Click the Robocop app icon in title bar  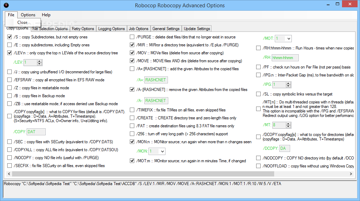coord(6,5)
